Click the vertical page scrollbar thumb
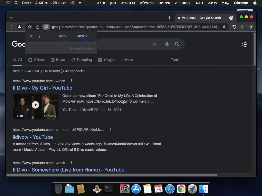This screenshot has width=262, height=196. (255, 49)
